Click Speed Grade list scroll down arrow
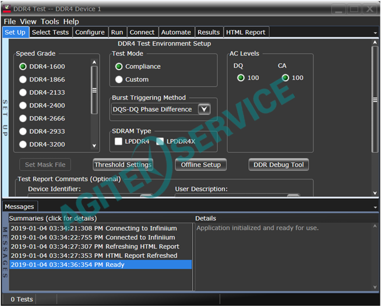 (94, 146)
